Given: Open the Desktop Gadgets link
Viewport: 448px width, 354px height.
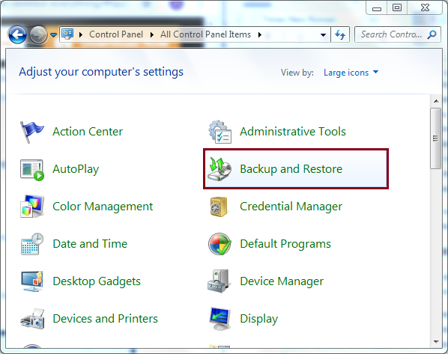Looking at the screenshot, I should [x=97, y=281].
